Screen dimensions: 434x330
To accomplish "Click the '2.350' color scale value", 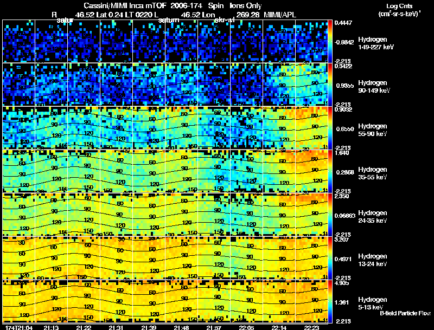I will (342, 196).
